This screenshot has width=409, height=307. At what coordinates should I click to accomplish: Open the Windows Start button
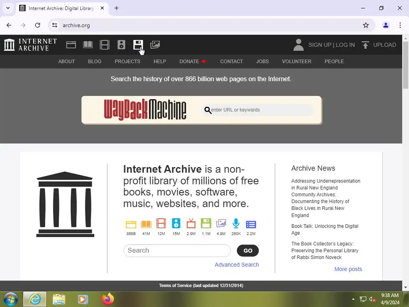(10, 299)
